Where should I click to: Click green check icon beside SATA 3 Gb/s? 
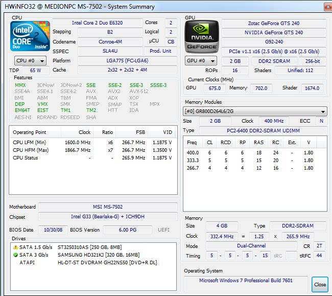coord(15,255)
